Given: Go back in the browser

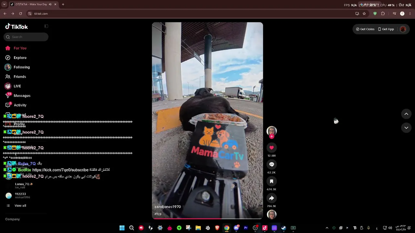Looking at the screenshot, I should pyautogui.click(x=5, y=14).
